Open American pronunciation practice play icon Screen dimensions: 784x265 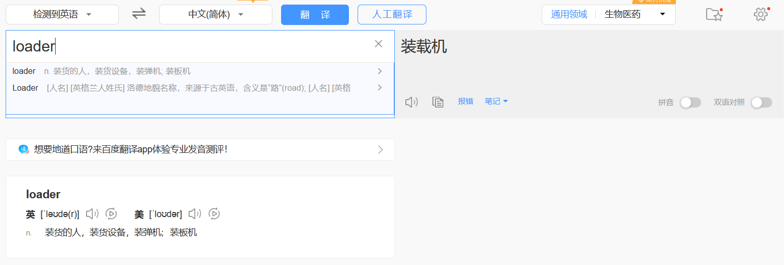pos(214,214)
